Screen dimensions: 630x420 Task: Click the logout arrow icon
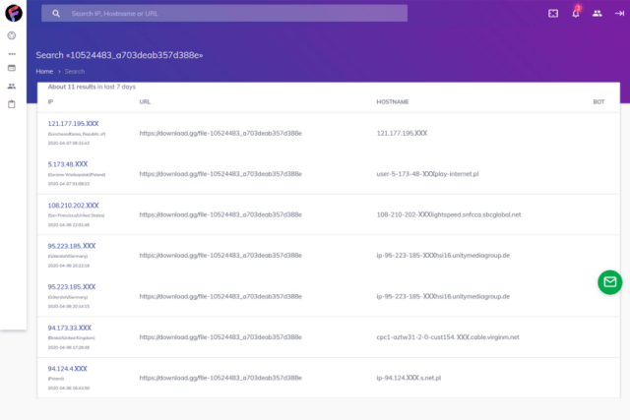pos(618,14)
